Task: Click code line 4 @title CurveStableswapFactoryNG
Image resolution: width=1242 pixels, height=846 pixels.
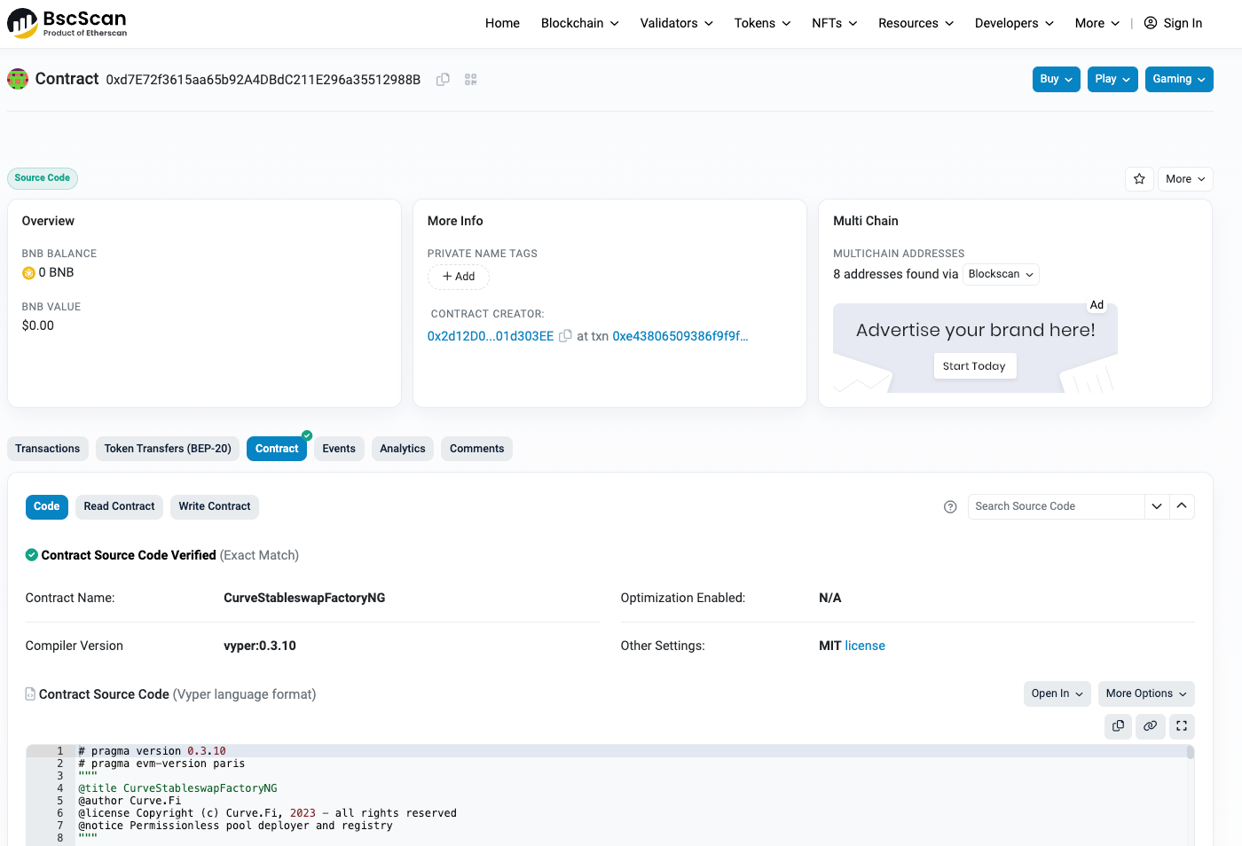Action: click(177, 788)
